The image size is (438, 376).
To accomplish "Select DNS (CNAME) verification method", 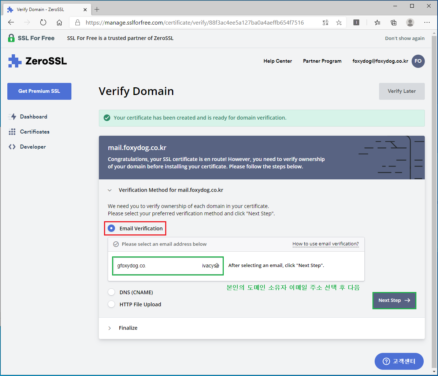I will click(111, 292).
